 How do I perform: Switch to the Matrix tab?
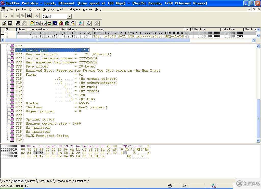coord(31,181)
